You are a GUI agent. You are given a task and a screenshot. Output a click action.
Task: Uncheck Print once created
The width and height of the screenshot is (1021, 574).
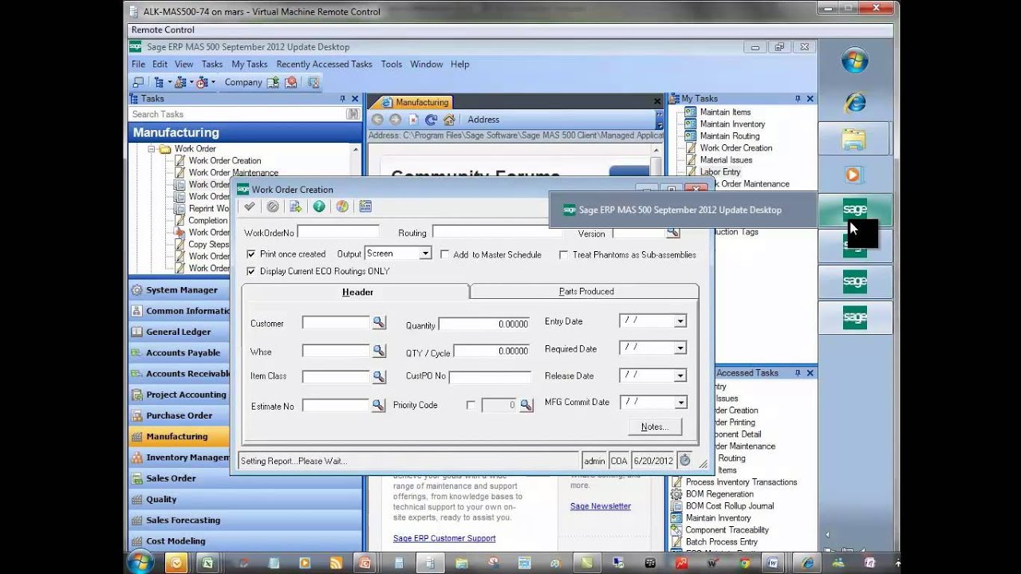[x=251, y=254]
